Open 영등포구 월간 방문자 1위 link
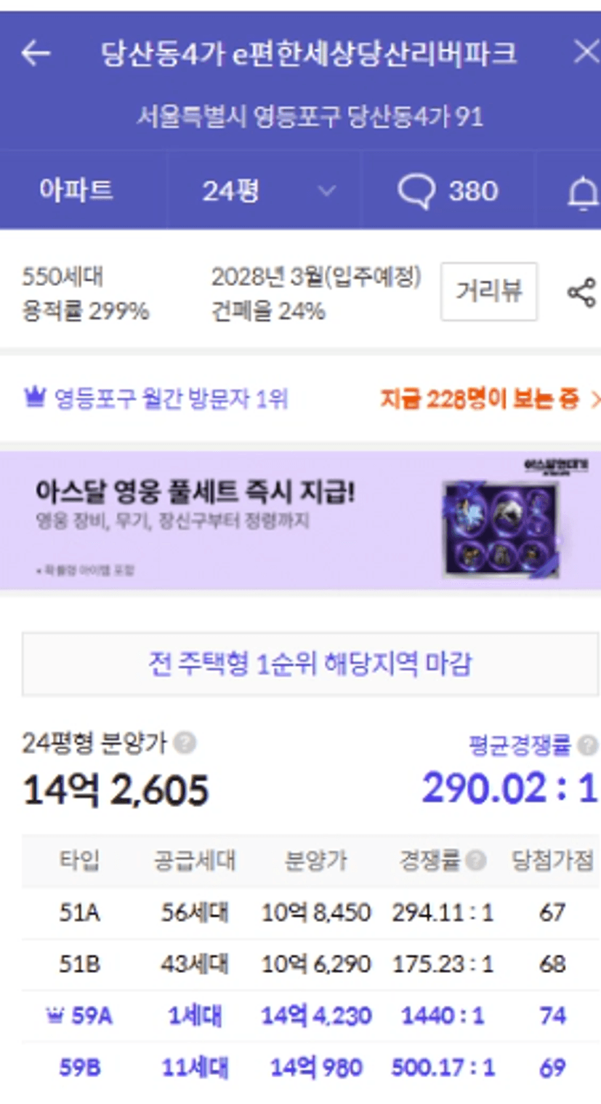Viewport: 601px width, 1104px height. tap(171, 399)
